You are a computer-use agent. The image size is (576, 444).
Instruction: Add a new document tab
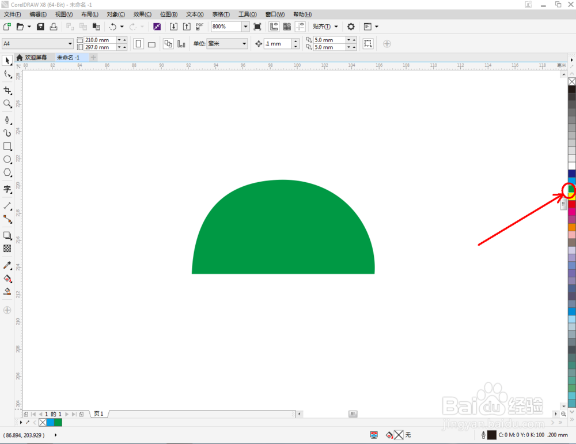point(93,58)
